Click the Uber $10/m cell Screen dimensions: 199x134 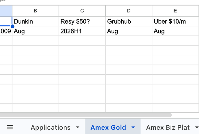[175, 21]
